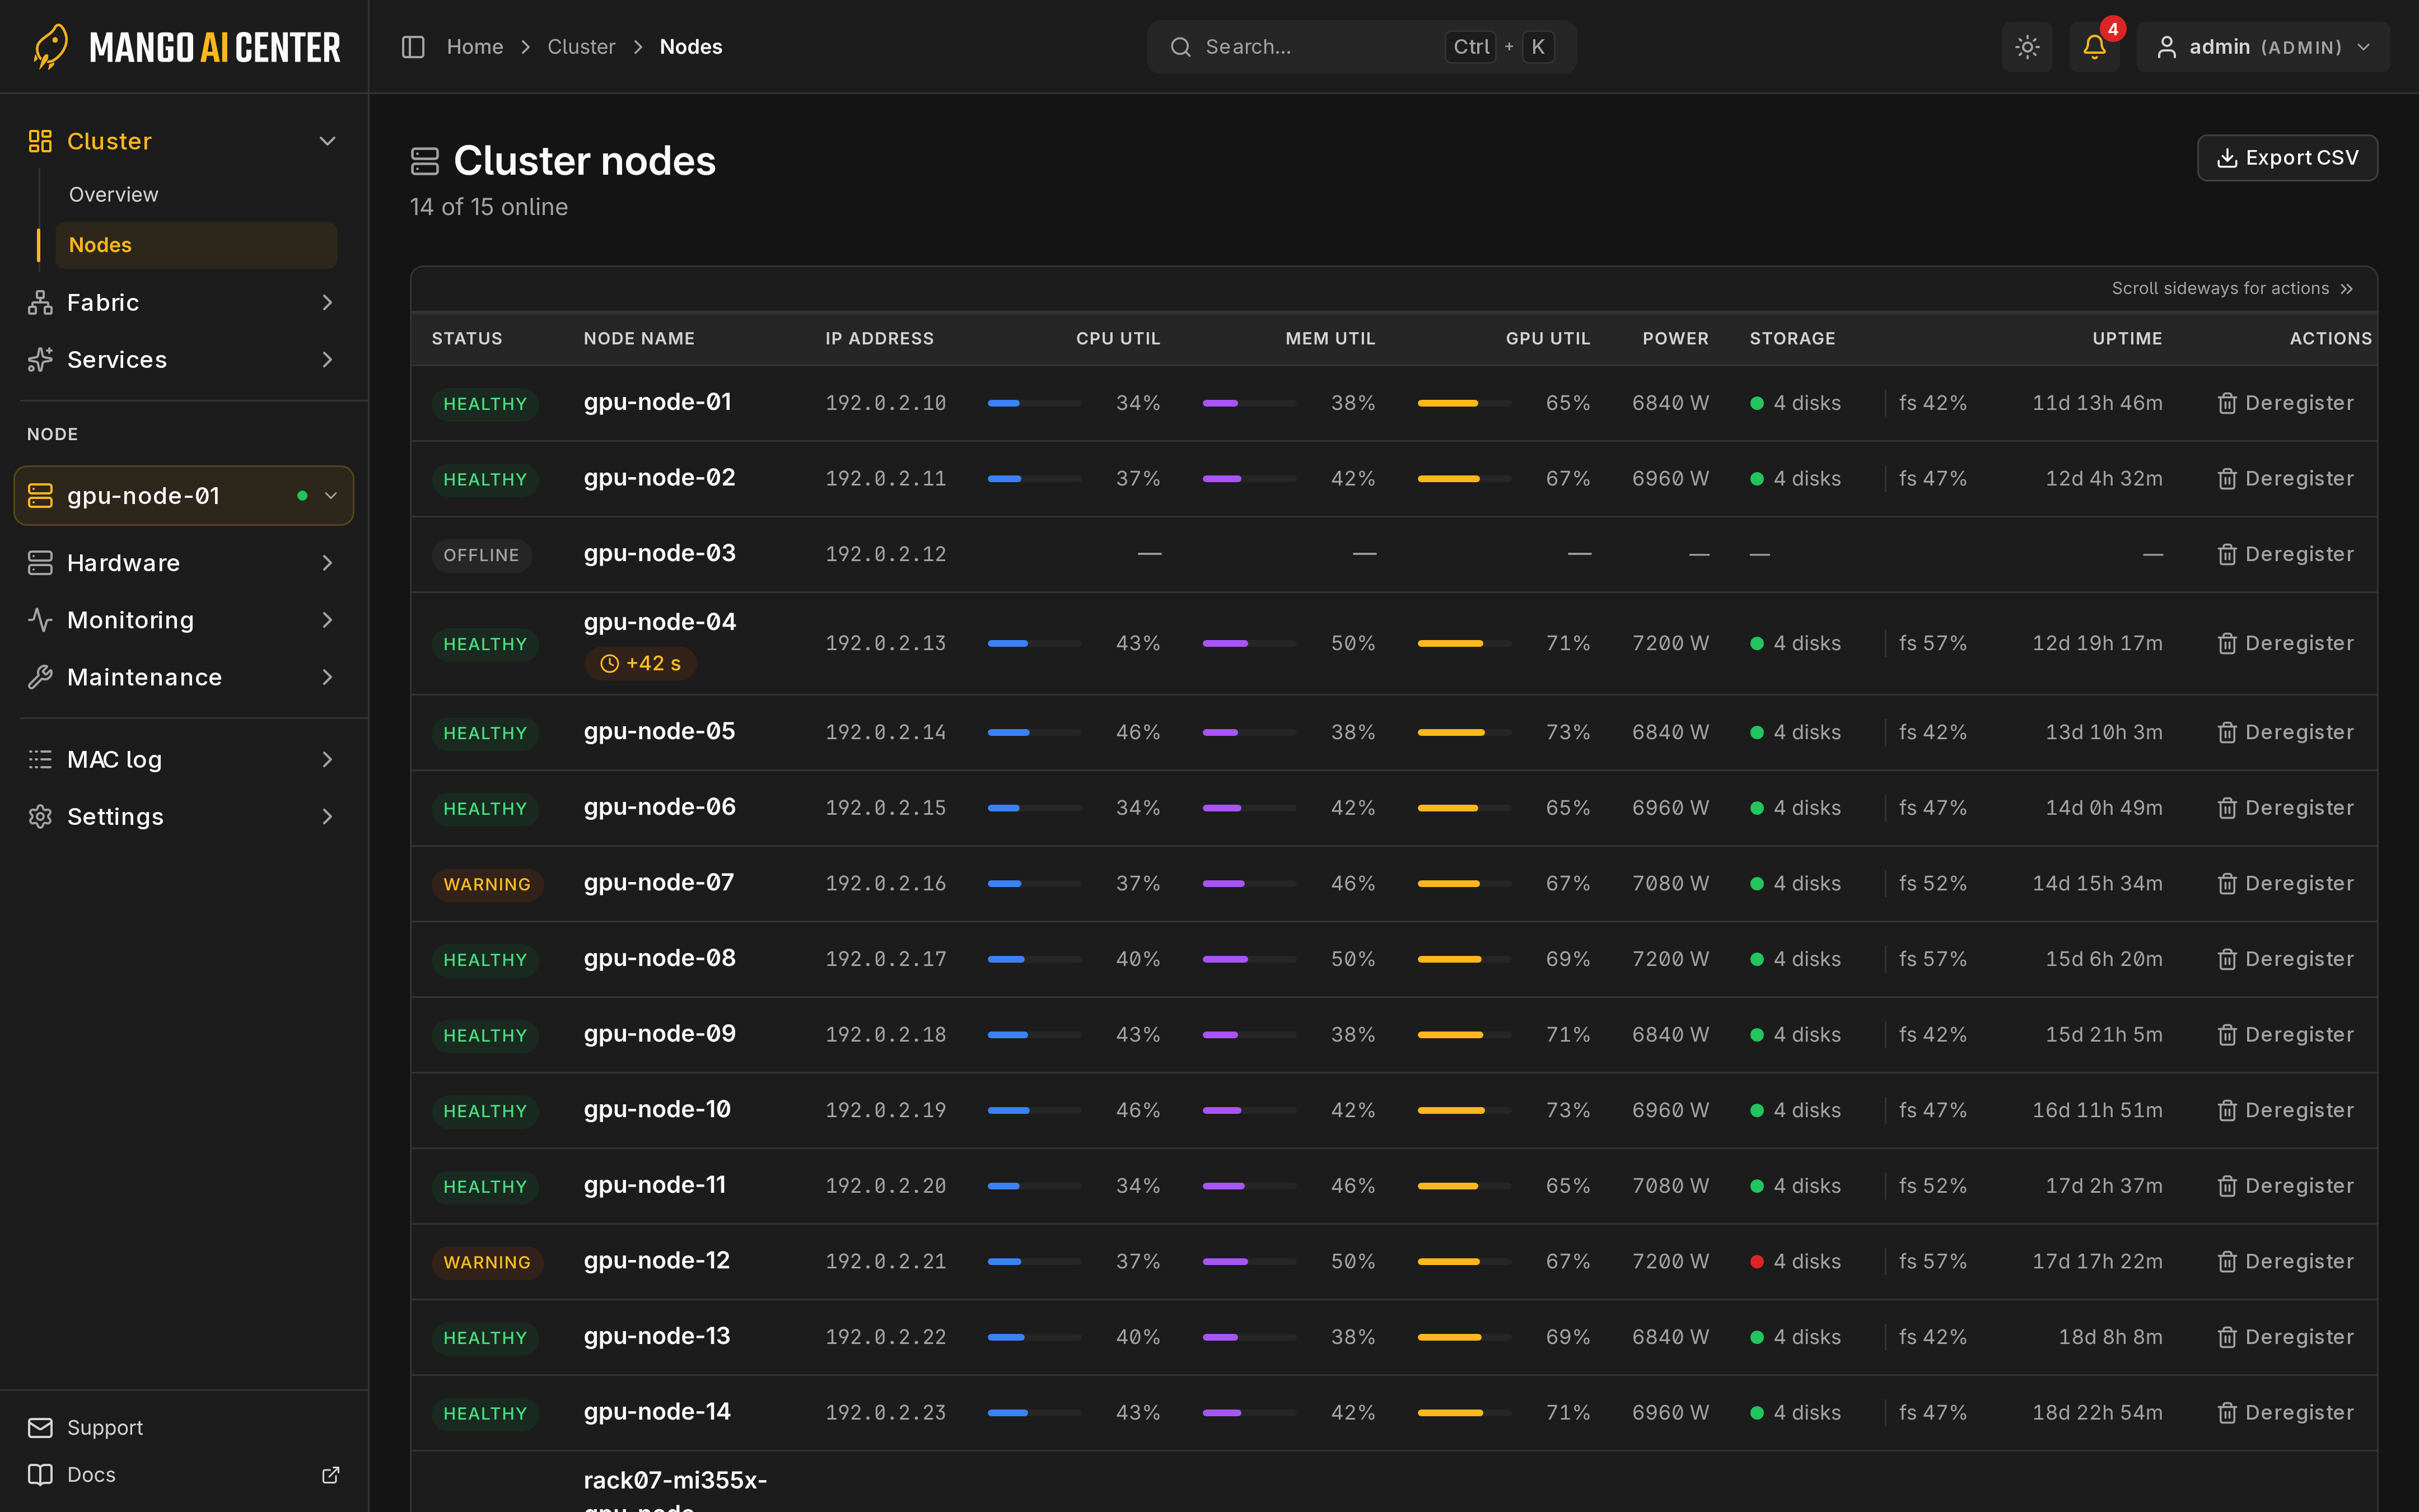
Task: Click the GPU util bar for gpu-node-05
Action: [x=1464, y=732]
